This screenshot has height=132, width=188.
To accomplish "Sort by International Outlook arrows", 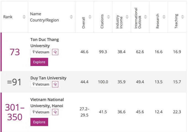I will tap(146, 17).
